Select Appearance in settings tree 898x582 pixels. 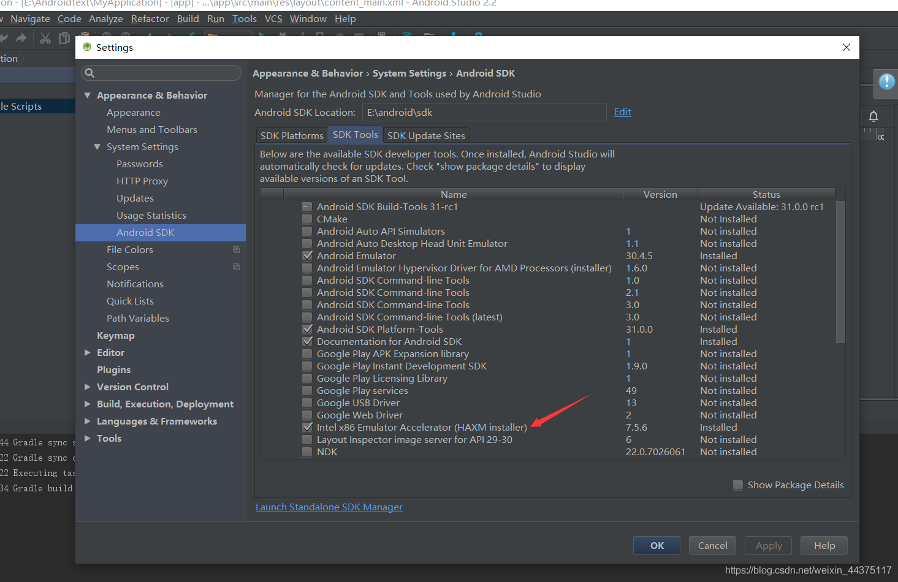click(x=134, y=113)
